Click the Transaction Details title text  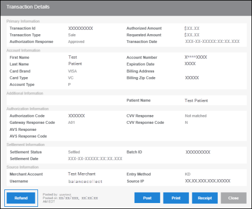pyautogui.click(x=28, y=7)
